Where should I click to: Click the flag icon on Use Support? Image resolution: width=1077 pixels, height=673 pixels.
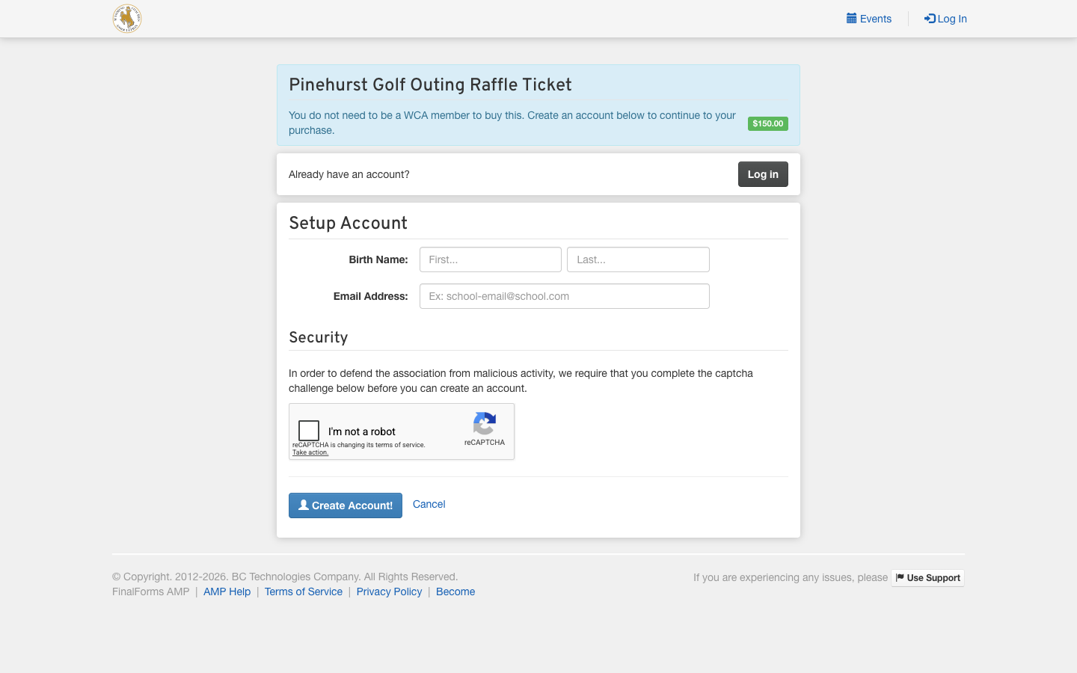pyautogui.click(x=900, y=577)
